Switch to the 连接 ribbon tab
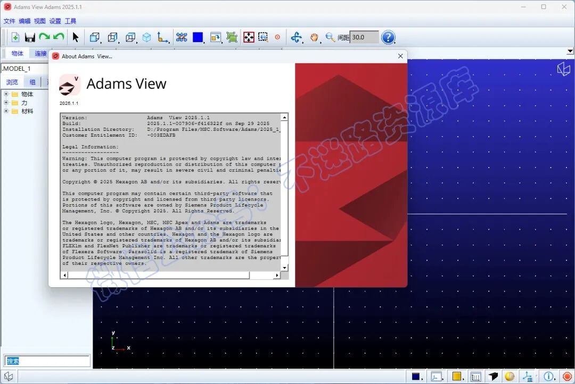This screenshot has height=384, width=575. pyautogui.click(x=40, y=53)
